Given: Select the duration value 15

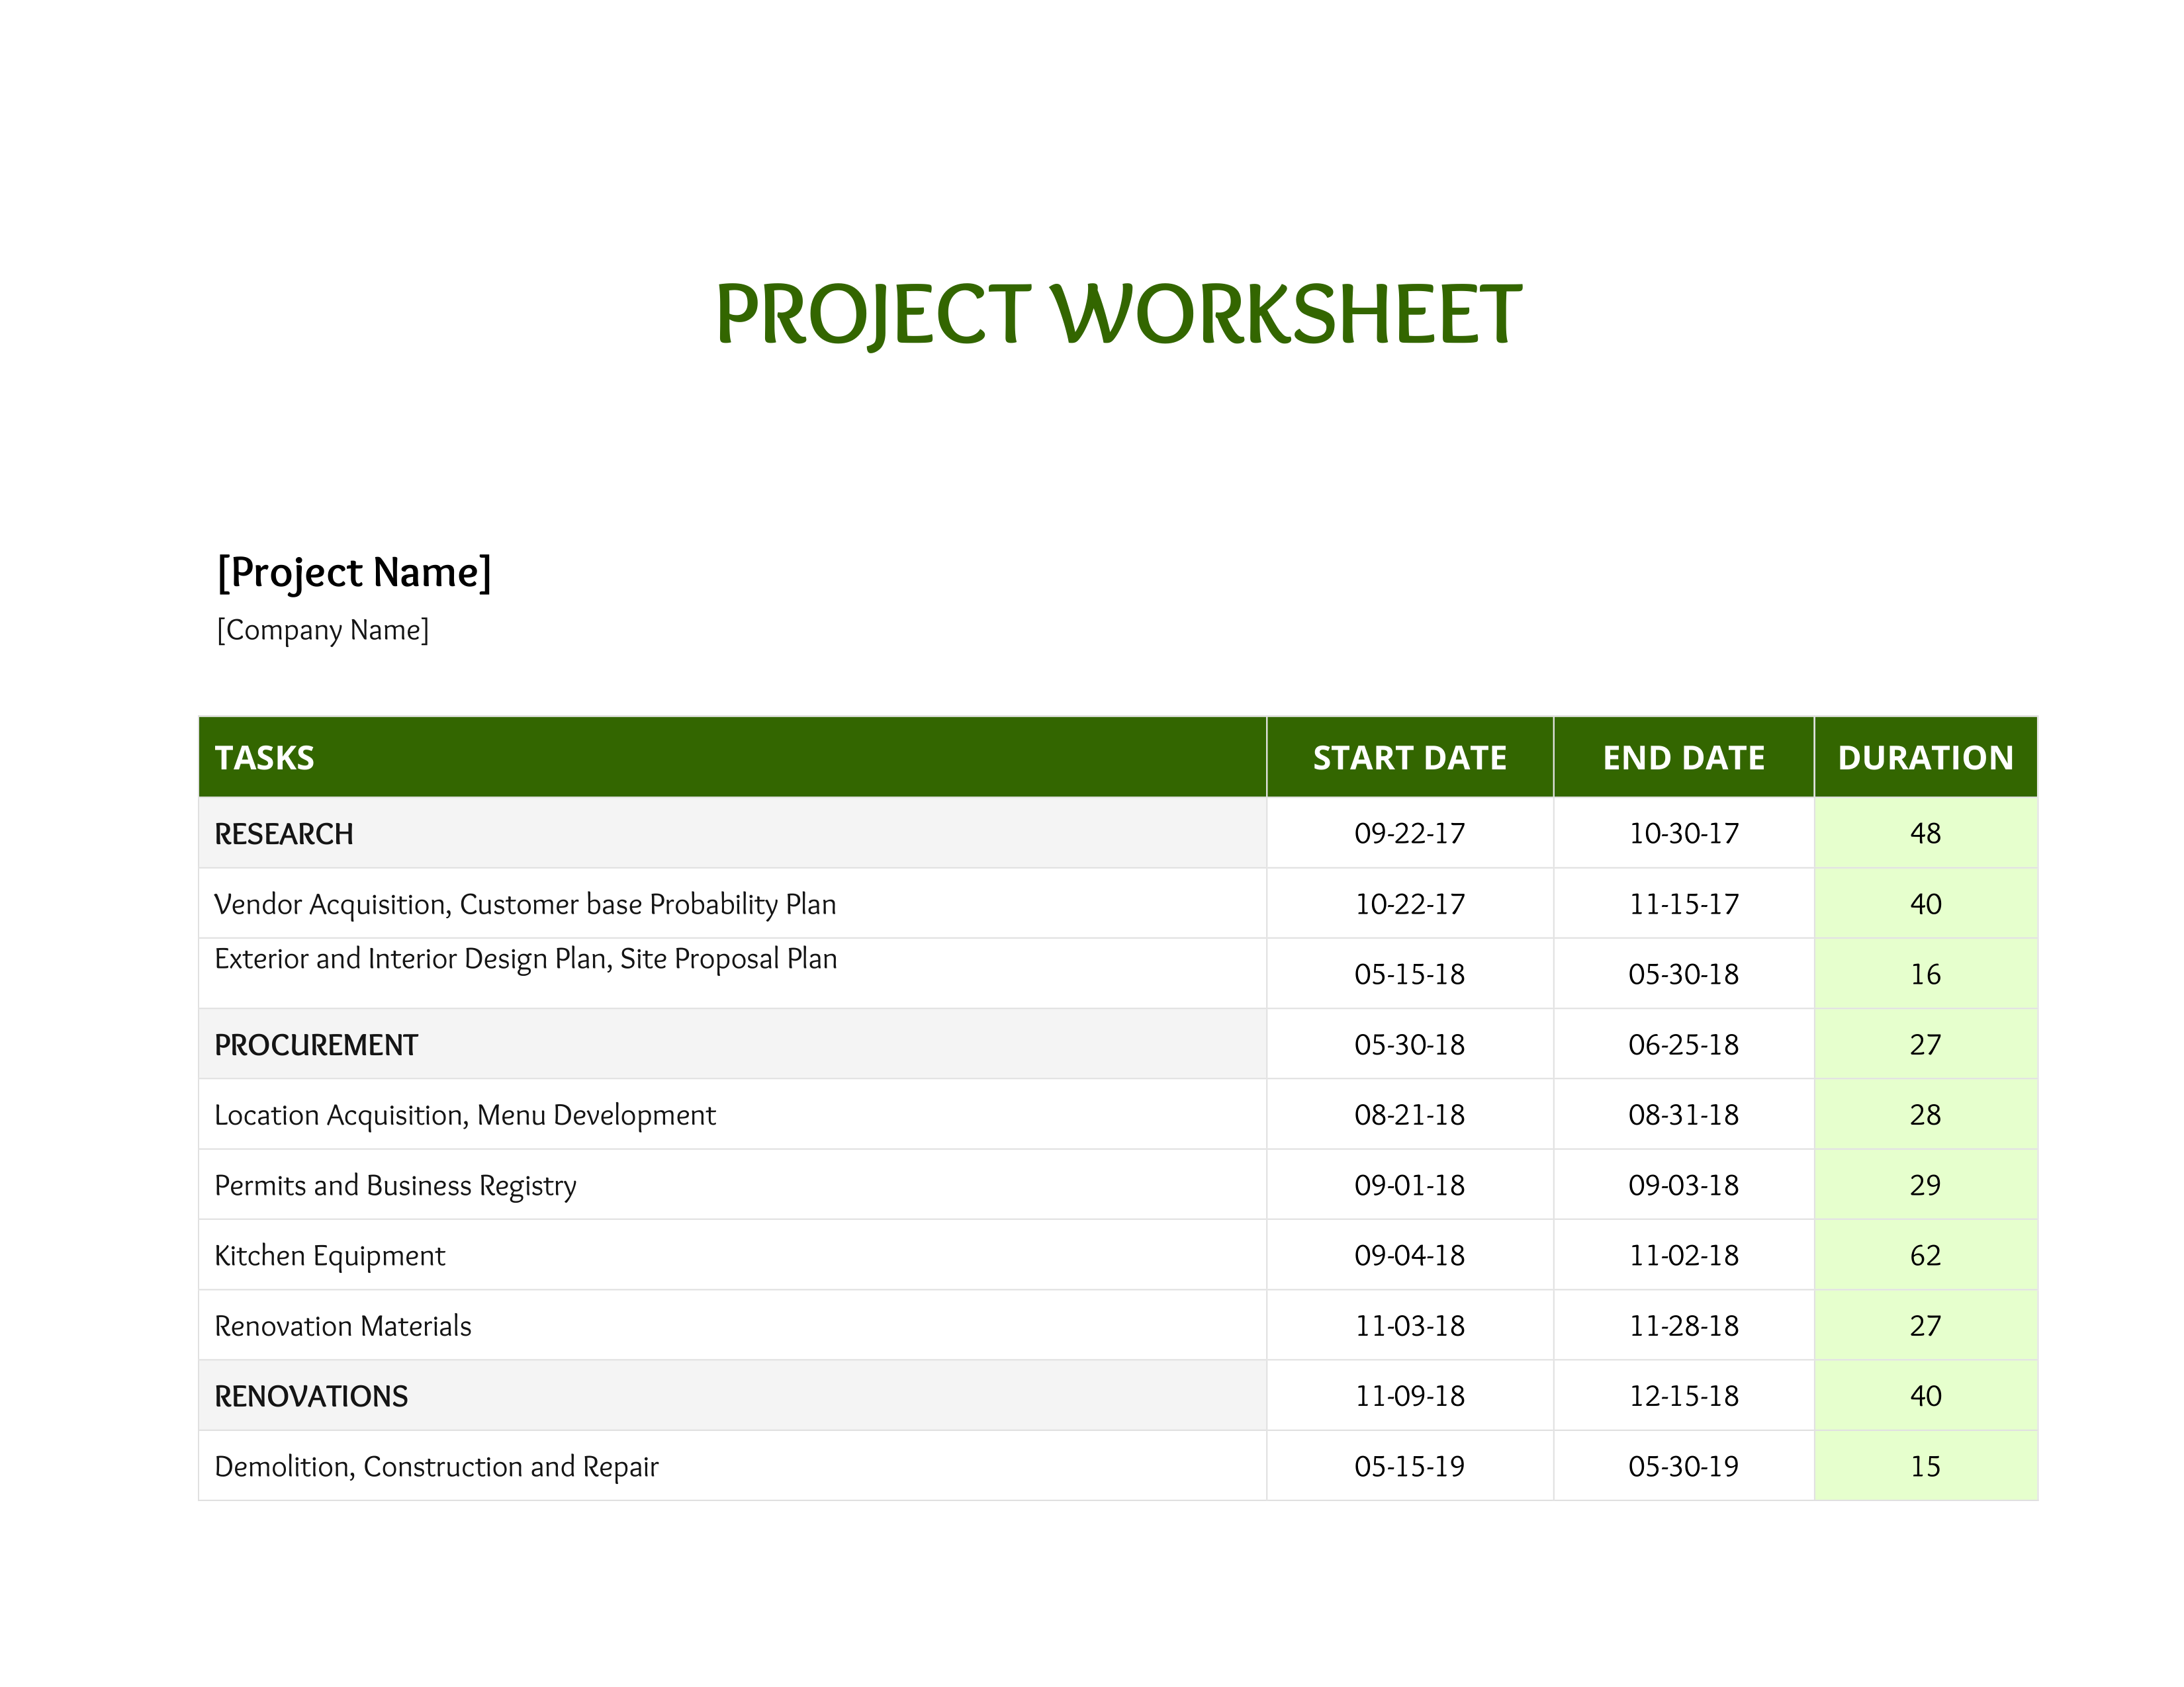Looking at the screenshot, I should click(x=1925, y=1466).
